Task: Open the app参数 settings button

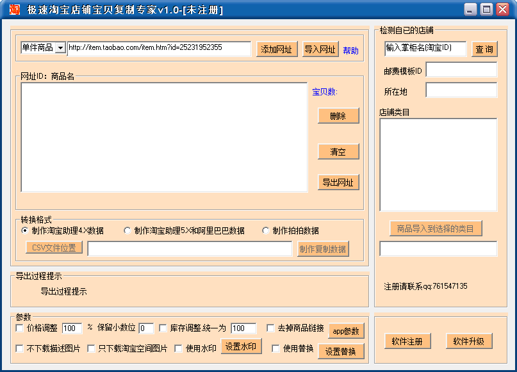Action: 346,331
